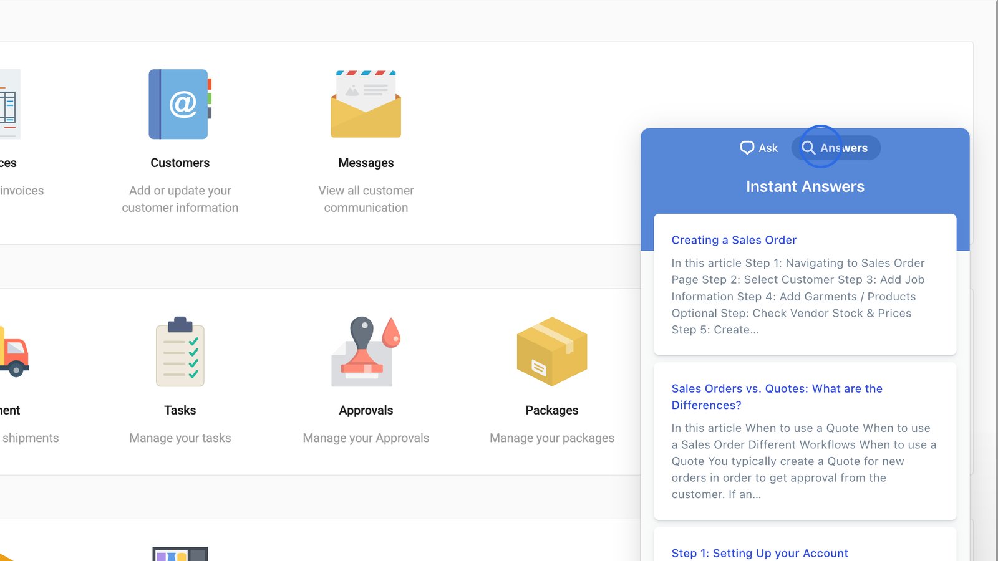
Task: Click the Packages cardboard box icon
Action: pyautogui.click(x=551, y=352)
